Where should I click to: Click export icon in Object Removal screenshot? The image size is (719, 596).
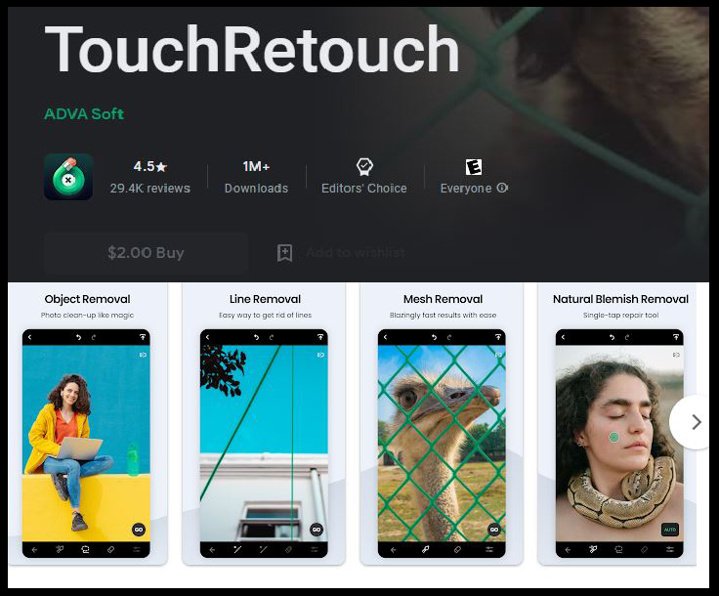[143, 337]
